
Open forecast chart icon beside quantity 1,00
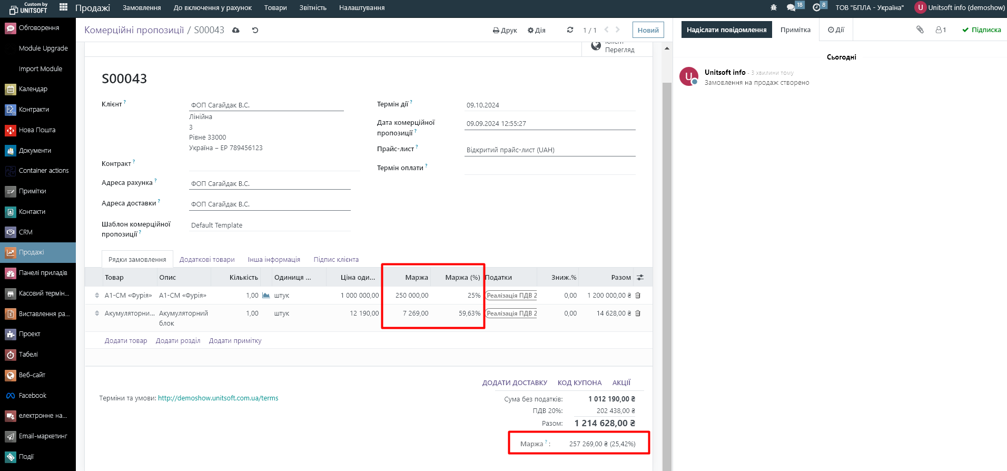[266, 296]
